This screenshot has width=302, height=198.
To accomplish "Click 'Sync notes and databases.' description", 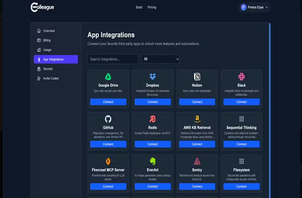I will [x=197, y=91].
